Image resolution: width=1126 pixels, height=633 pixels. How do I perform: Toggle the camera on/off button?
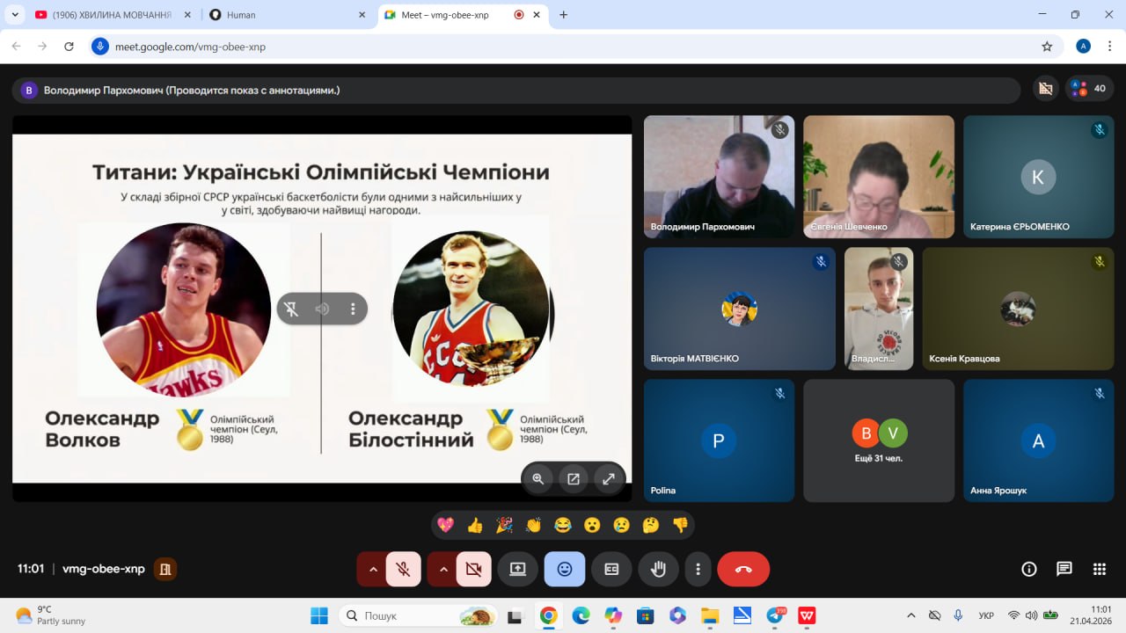(x=473, y=569)
